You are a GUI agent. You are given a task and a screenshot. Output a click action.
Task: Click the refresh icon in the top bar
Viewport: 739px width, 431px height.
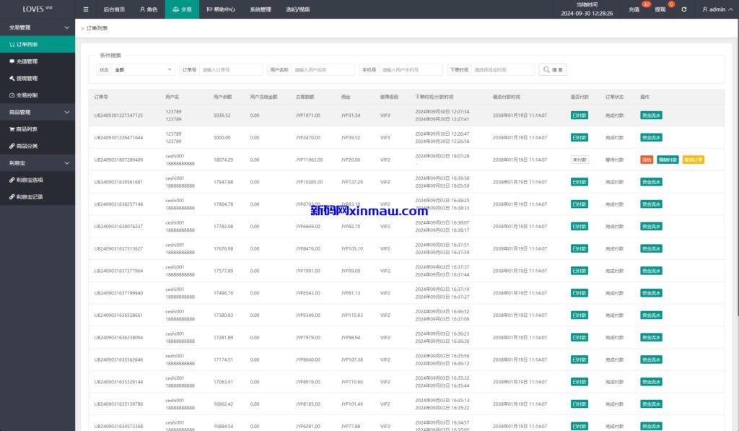coord(683,9)
